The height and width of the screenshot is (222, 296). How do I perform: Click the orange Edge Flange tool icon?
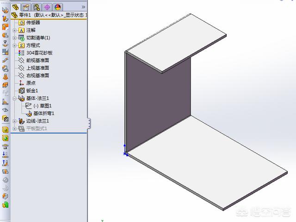pos(5,19)
